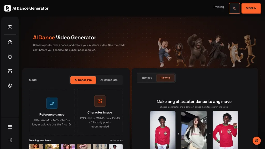Select the fourth trending template thumbnail
Image resolution: width=265 pixels, height=149 pixels.
[84, 146]
